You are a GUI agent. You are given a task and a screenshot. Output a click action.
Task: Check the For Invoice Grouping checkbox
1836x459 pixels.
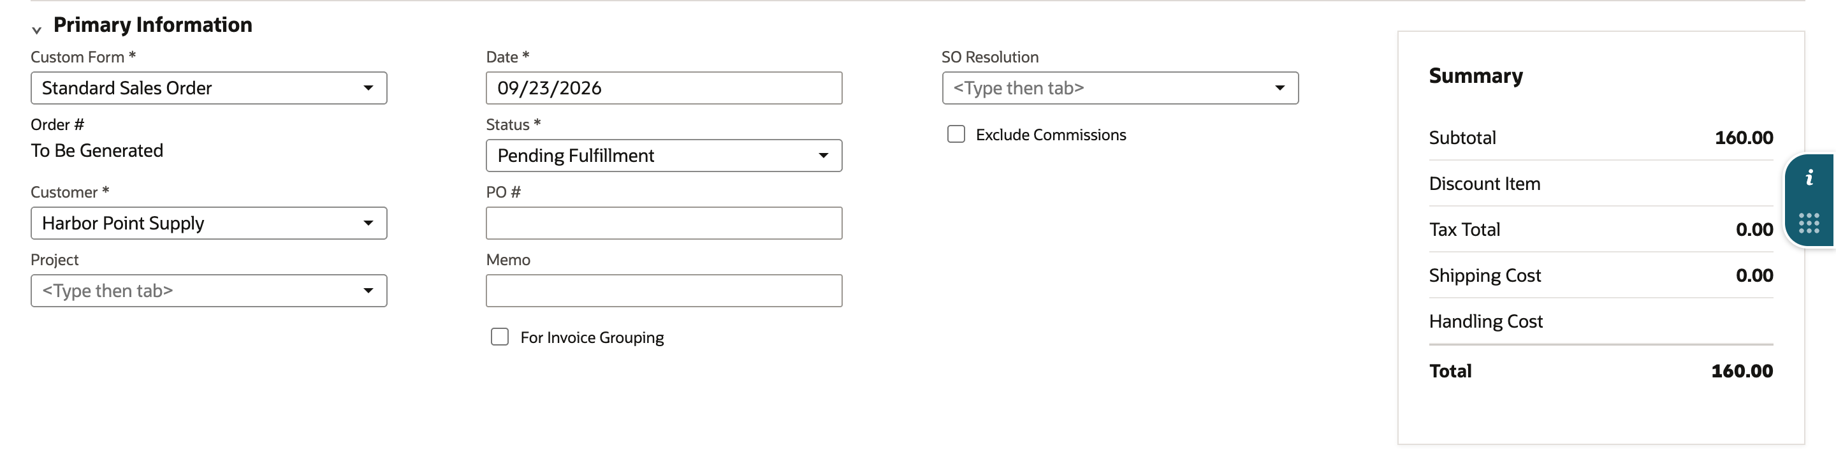[x=500, y=337]
